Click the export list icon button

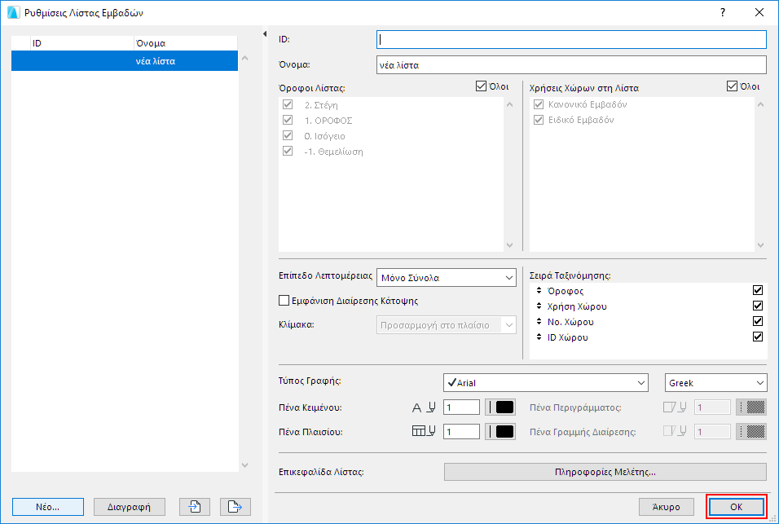(235, 507)
